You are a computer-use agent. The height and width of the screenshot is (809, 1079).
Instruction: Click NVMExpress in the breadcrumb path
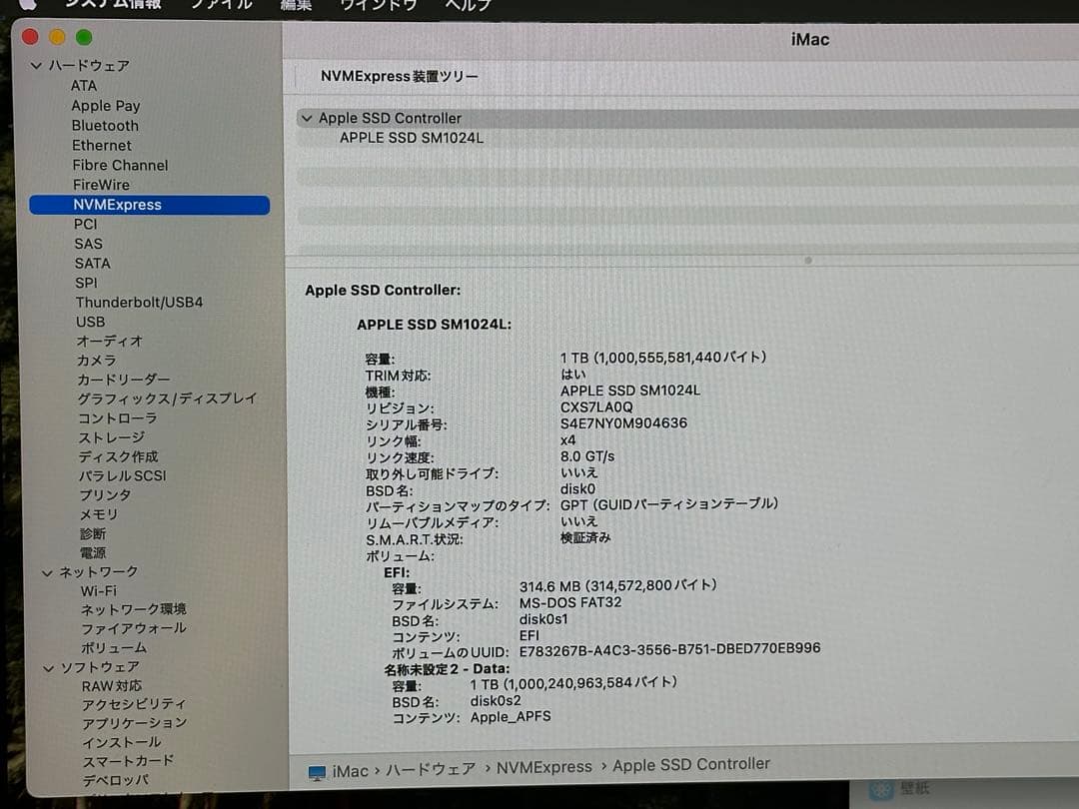[x=544, y=766]
